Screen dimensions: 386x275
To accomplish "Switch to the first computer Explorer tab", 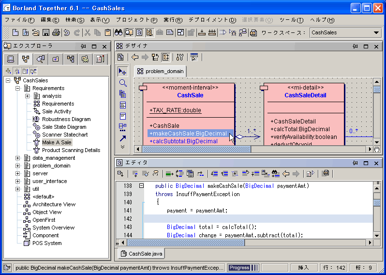I will (x=11, y=59).
